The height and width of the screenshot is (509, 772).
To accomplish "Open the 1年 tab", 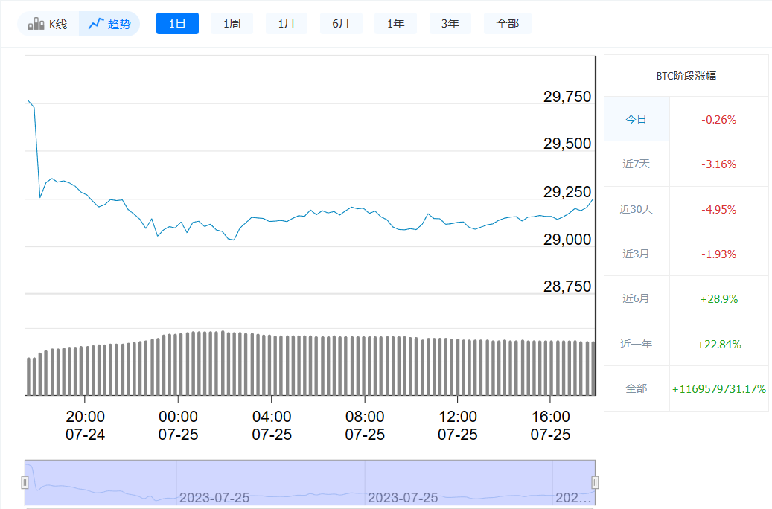I will pyautogui.click(x=395, y=23).
